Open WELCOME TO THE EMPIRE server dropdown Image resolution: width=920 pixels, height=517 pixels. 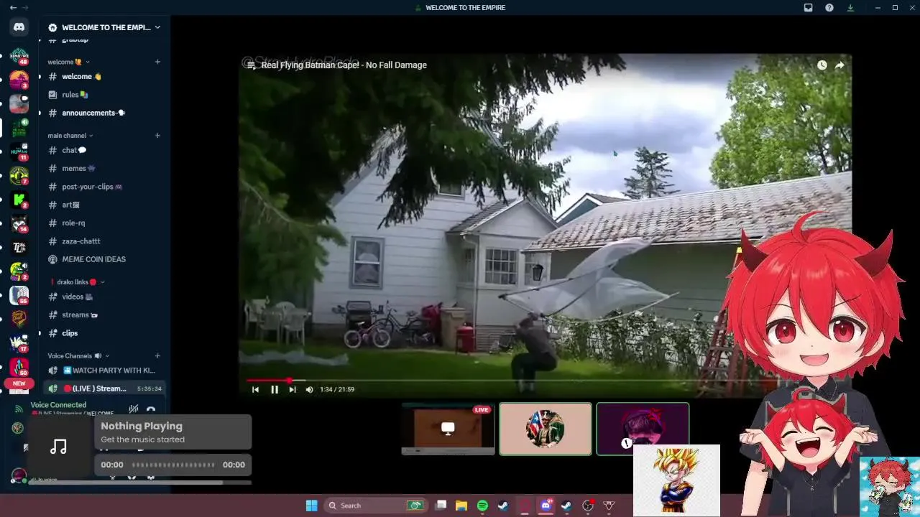[104, 27]
